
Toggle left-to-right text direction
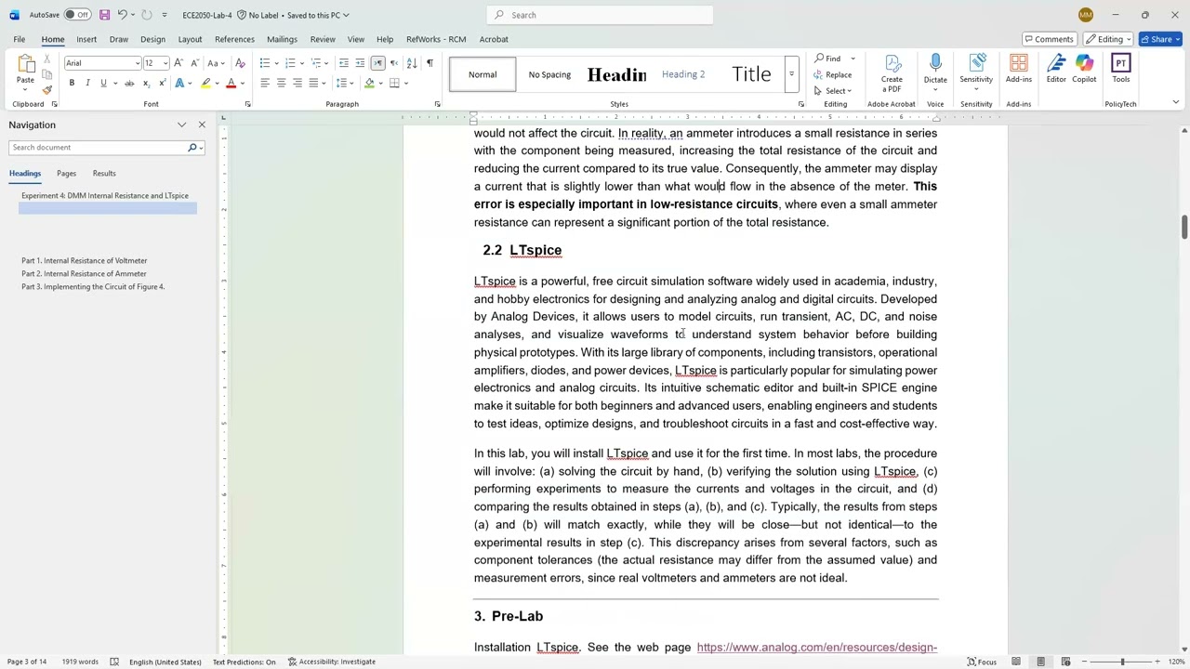tap(377, 63)
